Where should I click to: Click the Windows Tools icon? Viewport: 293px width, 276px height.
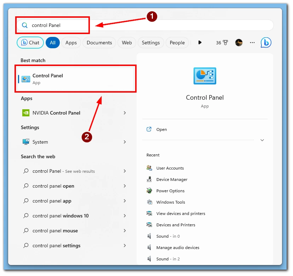coord(149,202)
